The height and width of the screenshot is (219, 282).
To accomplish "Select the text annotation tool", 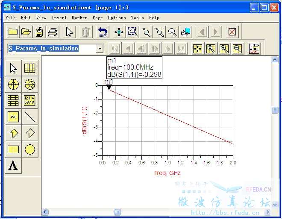I will (14, 166).
